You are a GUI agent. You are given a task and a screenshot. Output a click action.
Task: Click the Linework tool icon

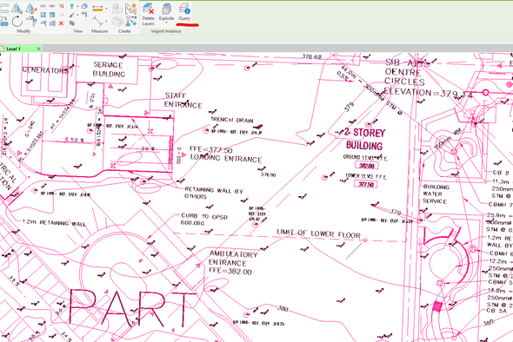(84, 15)
